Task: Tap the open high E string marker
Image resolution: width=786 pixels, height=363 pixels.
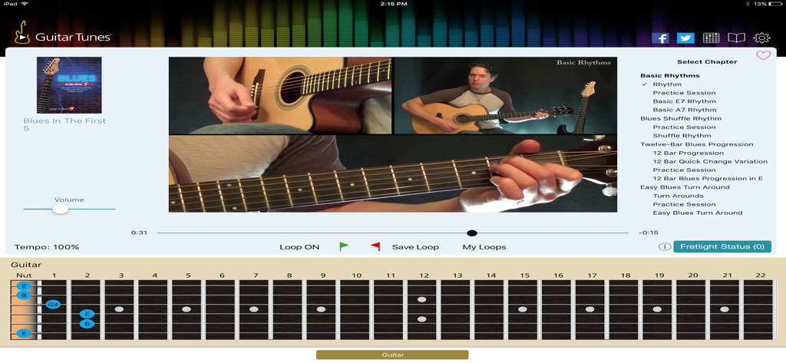Action: [23, 286]
